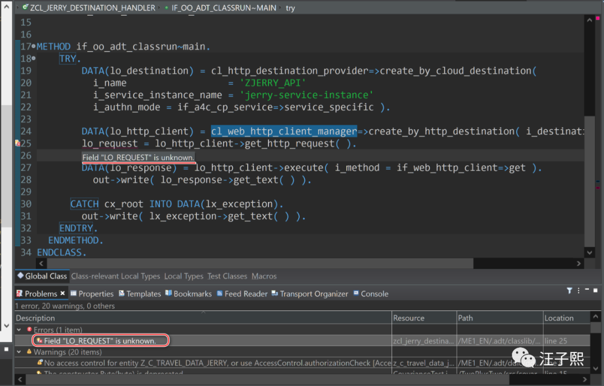Open the Console view tab
This screenshot has width=604, height=386.
point(371,294)
